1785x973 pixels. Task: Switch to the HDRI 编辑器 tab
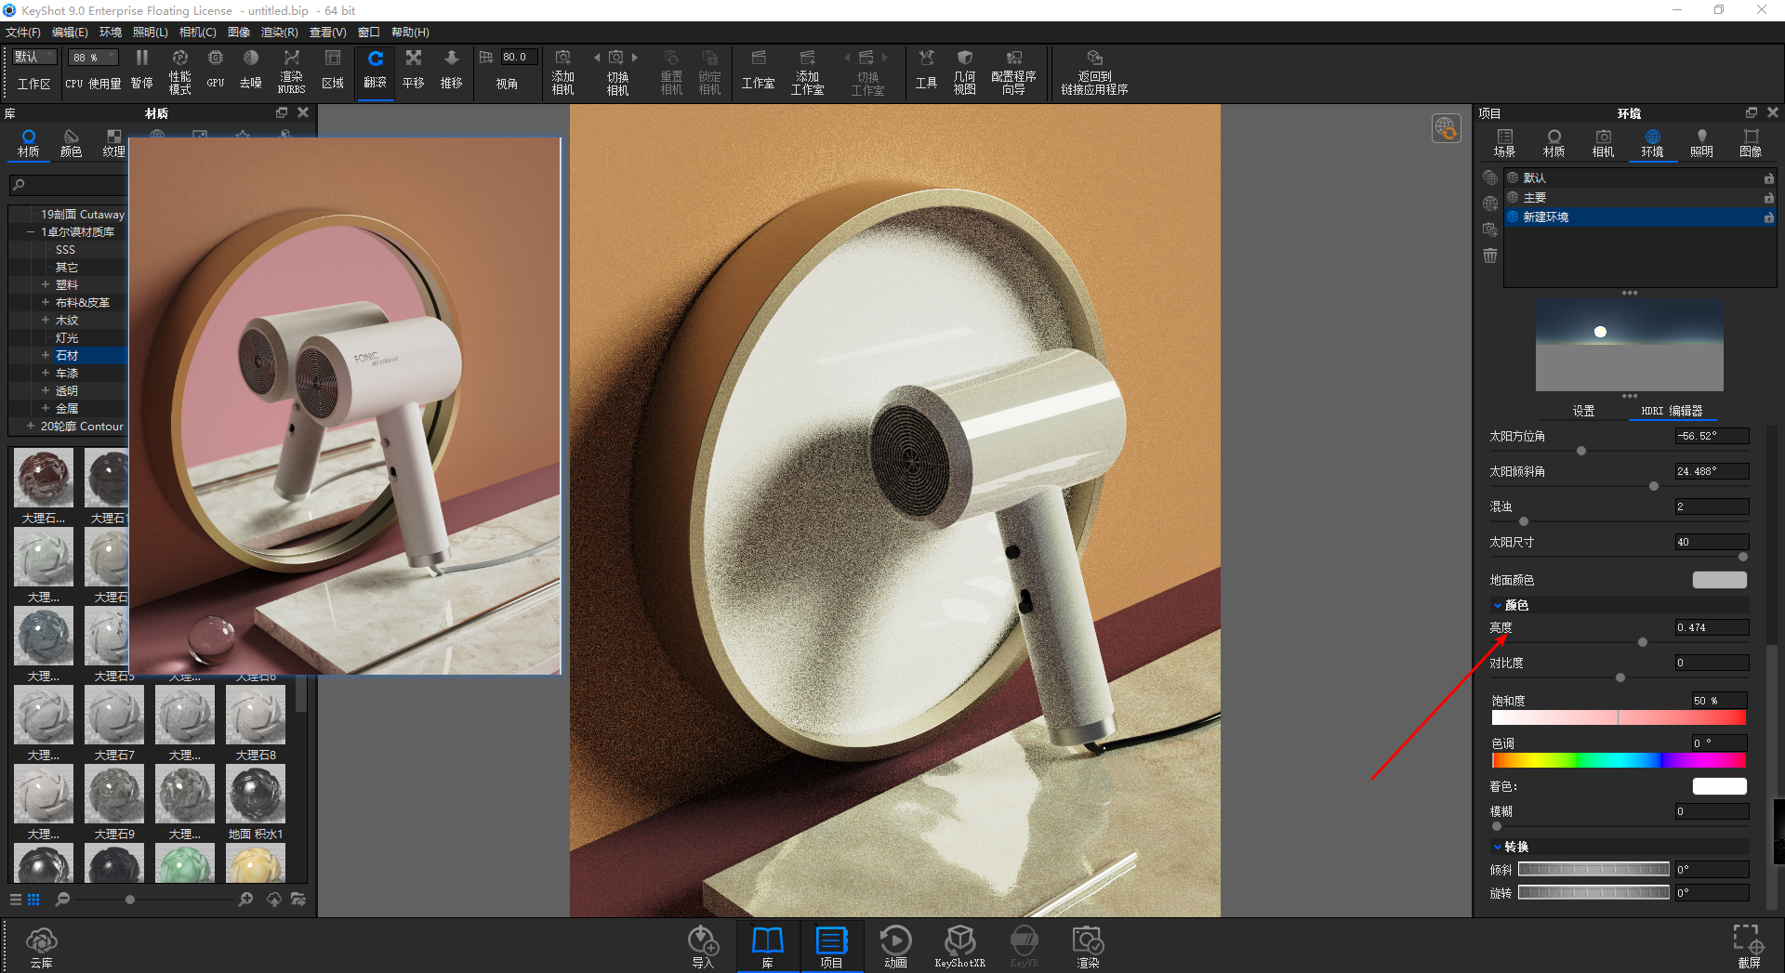pos(1672,411)
